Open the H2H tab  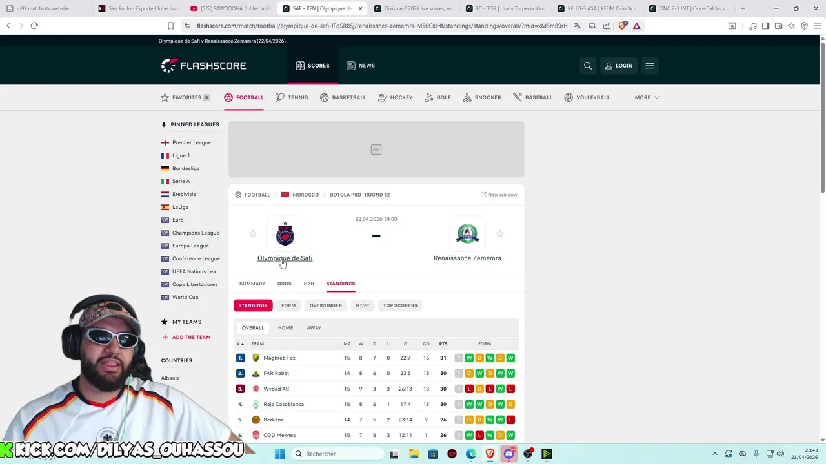click(x=309, y=284)
